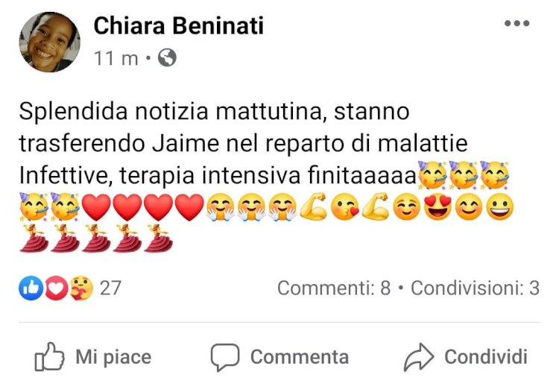Open the three-dot post options menu
Viewport: 559px width, 389px height.
(517, 24)
